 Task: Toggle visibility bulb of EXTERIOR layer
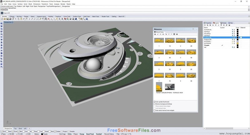[232, 43]
